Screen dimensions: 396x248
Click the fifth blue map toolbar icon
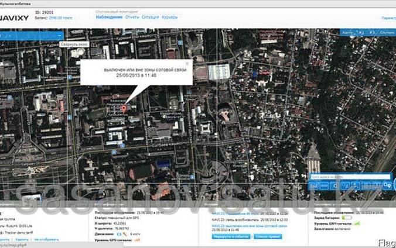[x=356, y=186]
